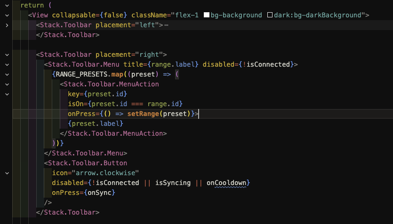Click the "RANGE_PRESETS" identifier
The height and width of the screenshot is (224, 393).
point(81,74)
